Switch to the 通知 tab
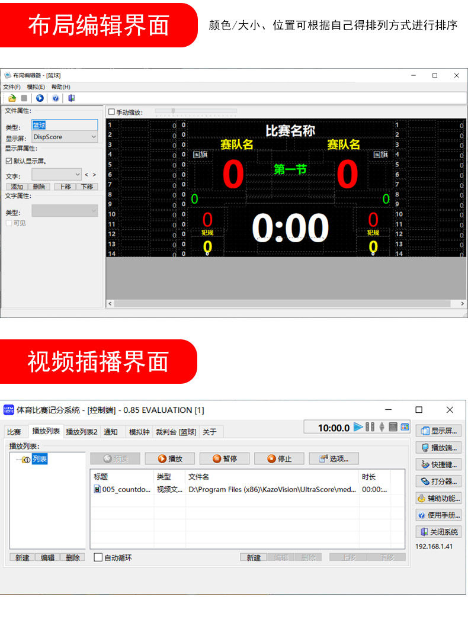The image size is (468, 626). pyautogui.click(x=111, y=432)
